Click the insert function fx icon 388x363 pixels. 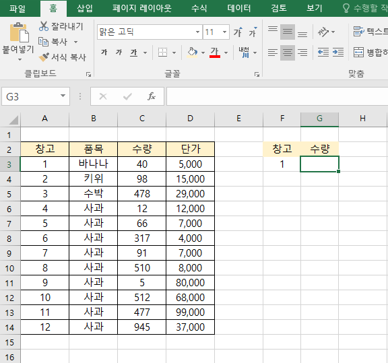click(152, 96)
